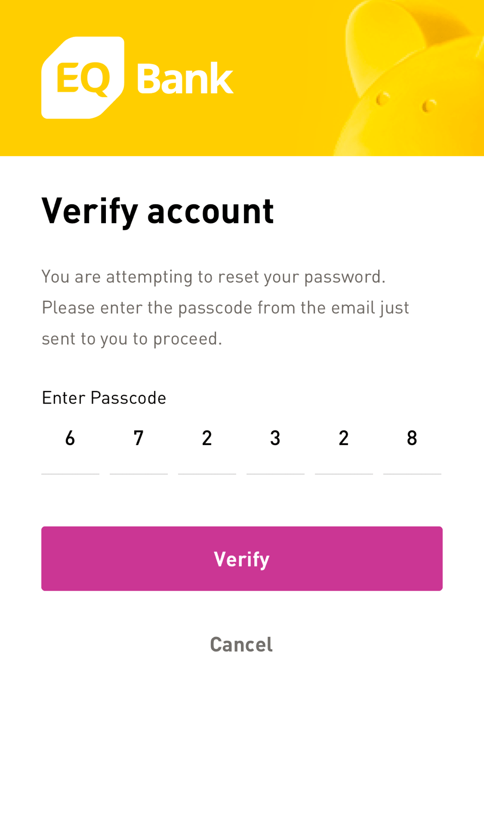Click the 'Please enter the passcode' line
The width and height of the screenshot is (484, 836).
(x=225, y=307)
